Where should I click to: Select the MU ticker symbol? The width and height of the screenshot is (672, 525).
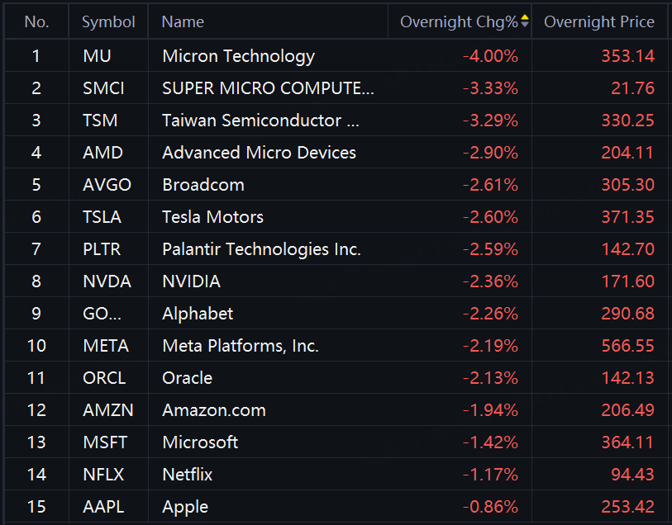pyautogui.click(x=97, y=56)
